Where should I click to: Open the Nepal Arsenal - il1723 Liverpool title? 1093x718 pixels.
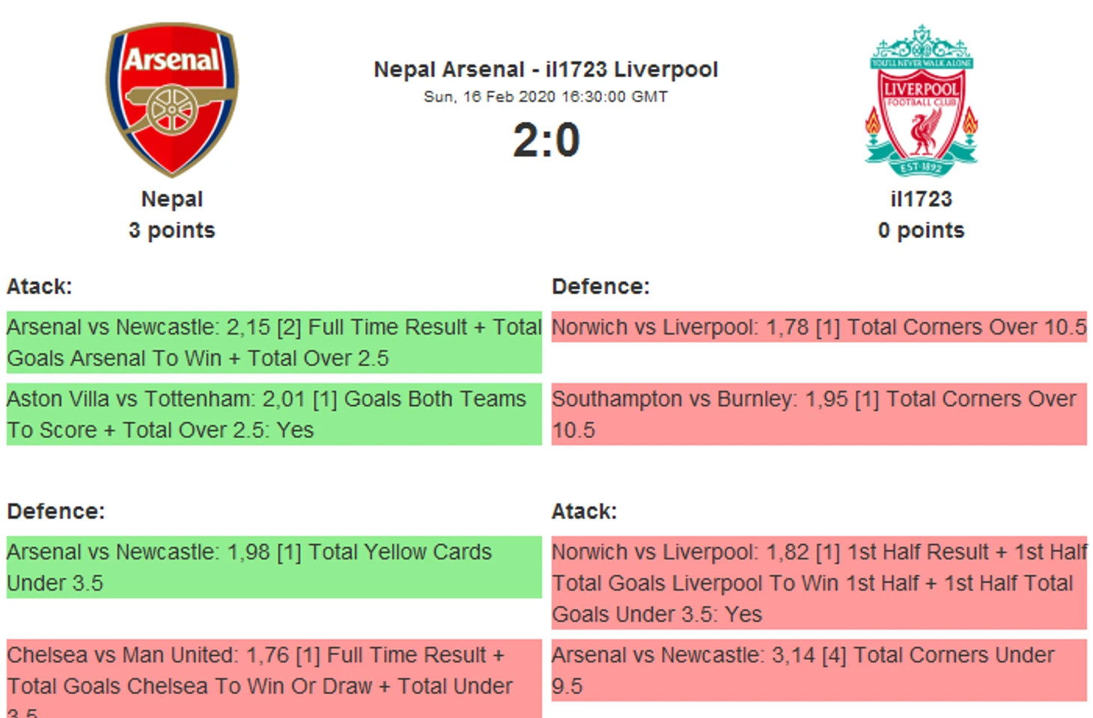click(546, 70)
